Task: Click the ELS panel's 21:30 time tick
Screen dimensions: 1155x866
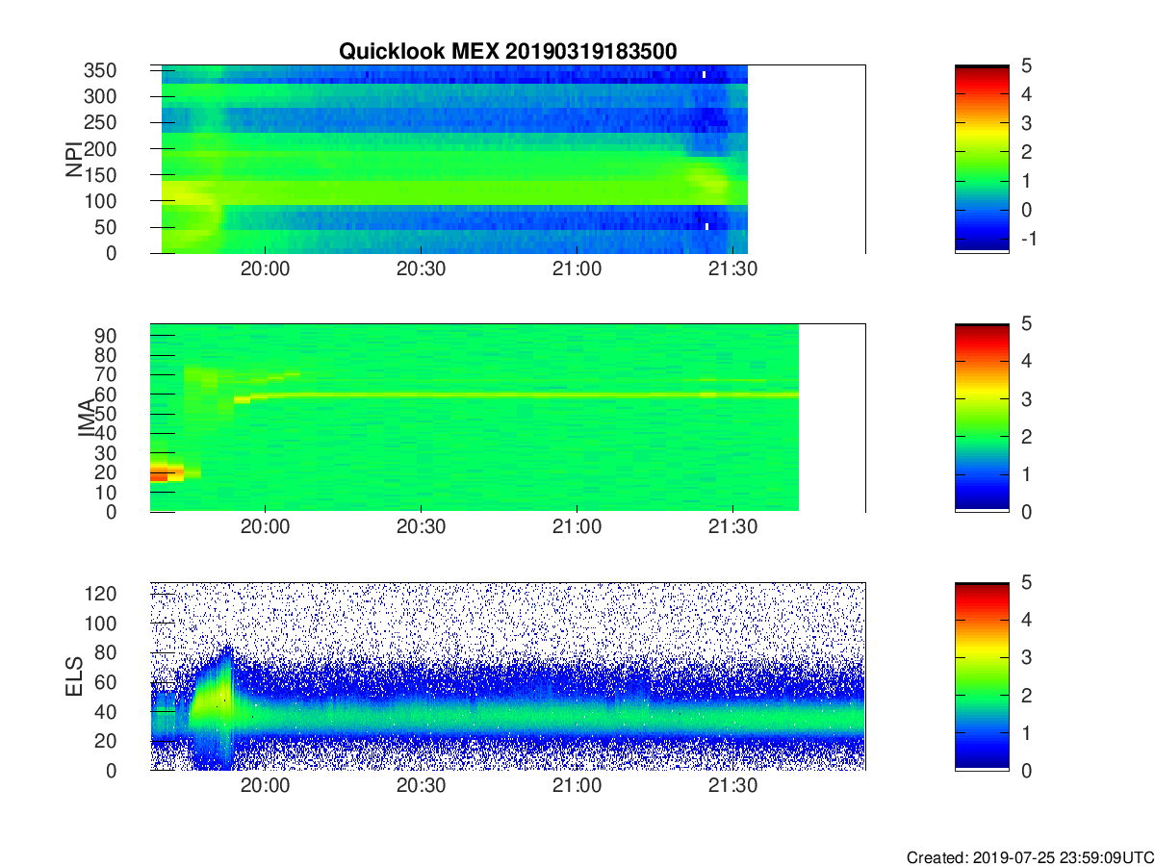Action: [732, 787]
